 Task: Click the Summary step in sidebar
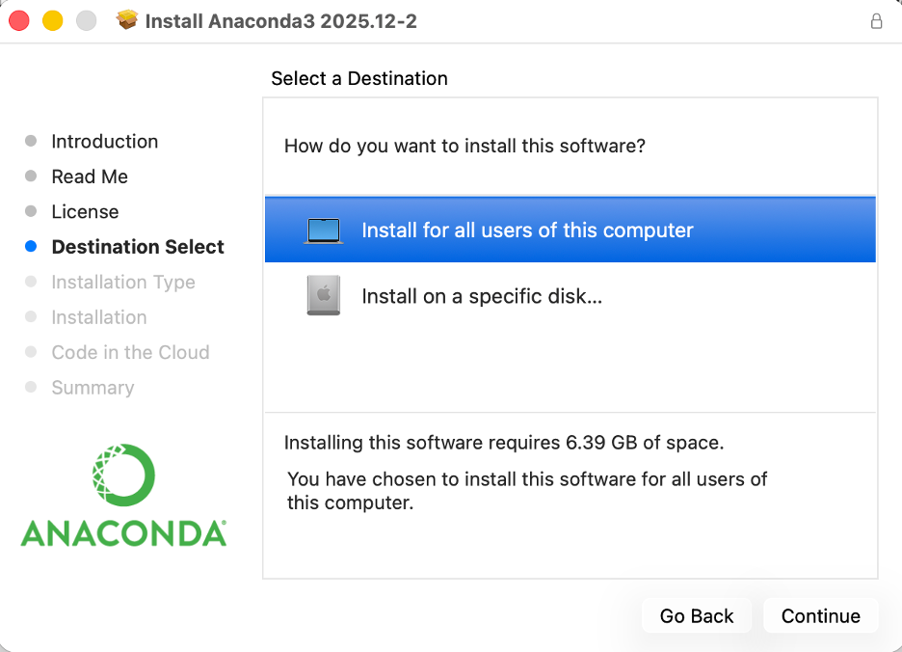coord(93,388)
